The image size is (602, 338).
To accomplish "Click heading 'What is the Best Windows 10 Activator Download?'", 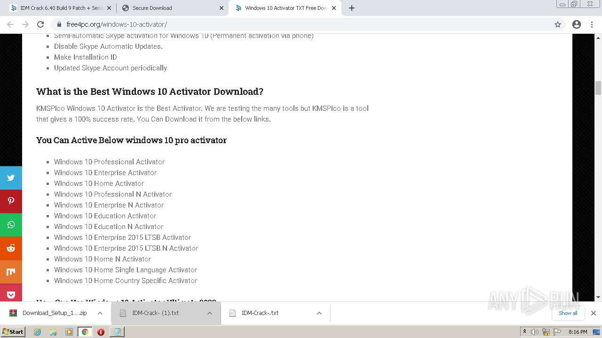I will point(150,92).
